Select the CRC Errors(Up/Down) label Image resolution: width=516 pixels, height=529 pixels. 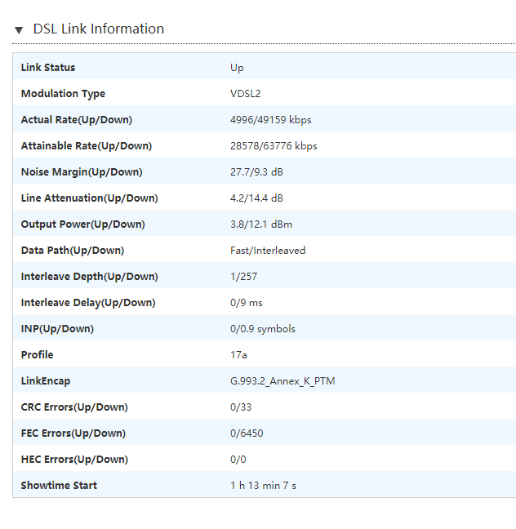[x=74, y=407]
